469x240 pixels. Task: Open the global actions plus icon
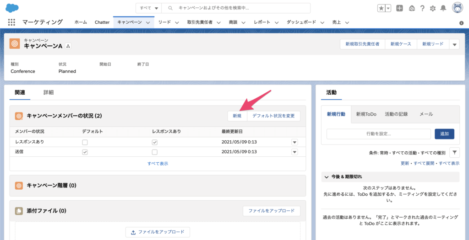coord(399,8)
